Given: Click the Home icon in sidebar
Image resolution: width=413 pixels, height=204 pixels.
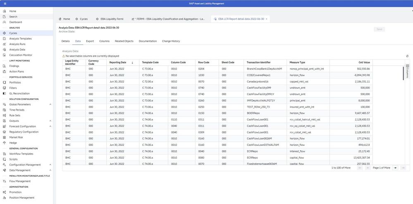Looking at the screenshot, I should 4,11.
